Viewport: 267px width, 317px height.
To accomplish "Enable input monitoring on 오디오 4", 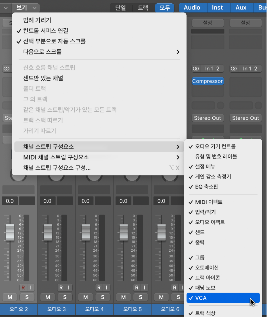I will [106, 287].
